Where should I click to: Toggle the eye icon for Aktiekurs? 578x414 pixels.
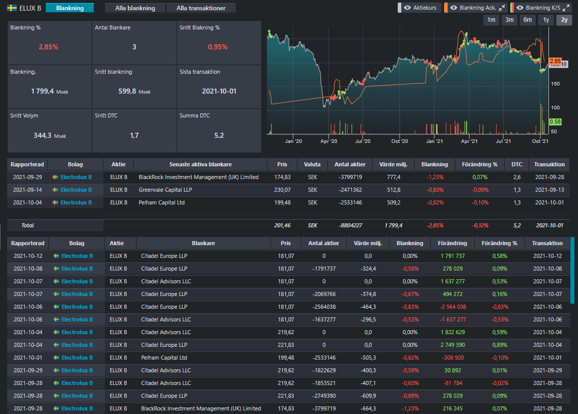coord(407,8)
